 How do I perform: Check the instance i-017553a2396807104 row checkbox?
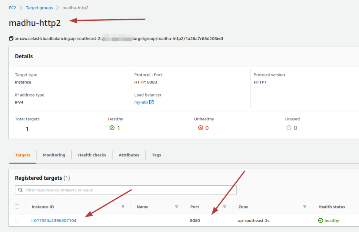(17, 220)
